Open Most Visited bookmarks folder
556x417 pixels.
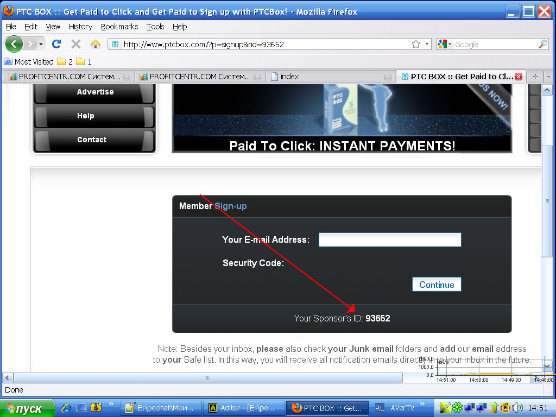click(29, 62)
